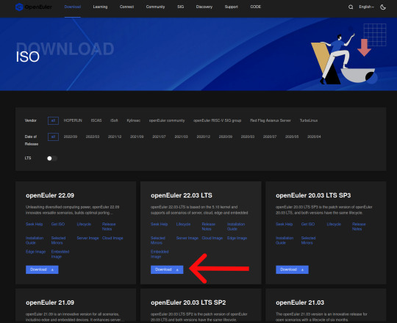Open Lifecycle under openEuler 20.03 LTS SP3
Screen dimensions: 397x323
click(x=334, y=224)
